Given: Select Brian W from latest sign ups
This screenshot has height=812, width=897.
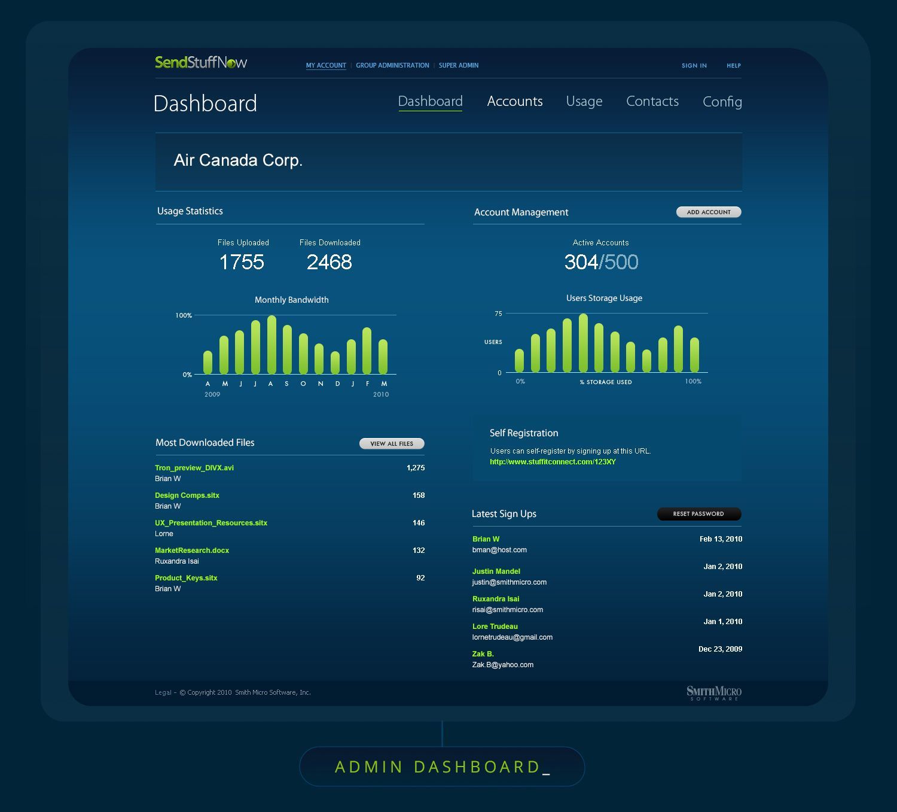Looking at the screenshot, I should [x=486, y=539].
